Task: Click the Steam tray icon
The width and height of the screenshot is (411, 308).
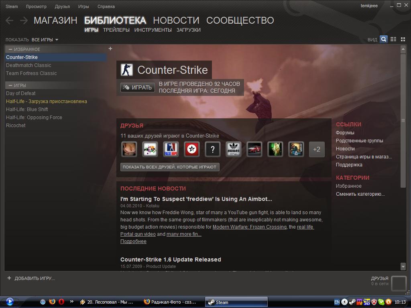Action: point(352,302)
